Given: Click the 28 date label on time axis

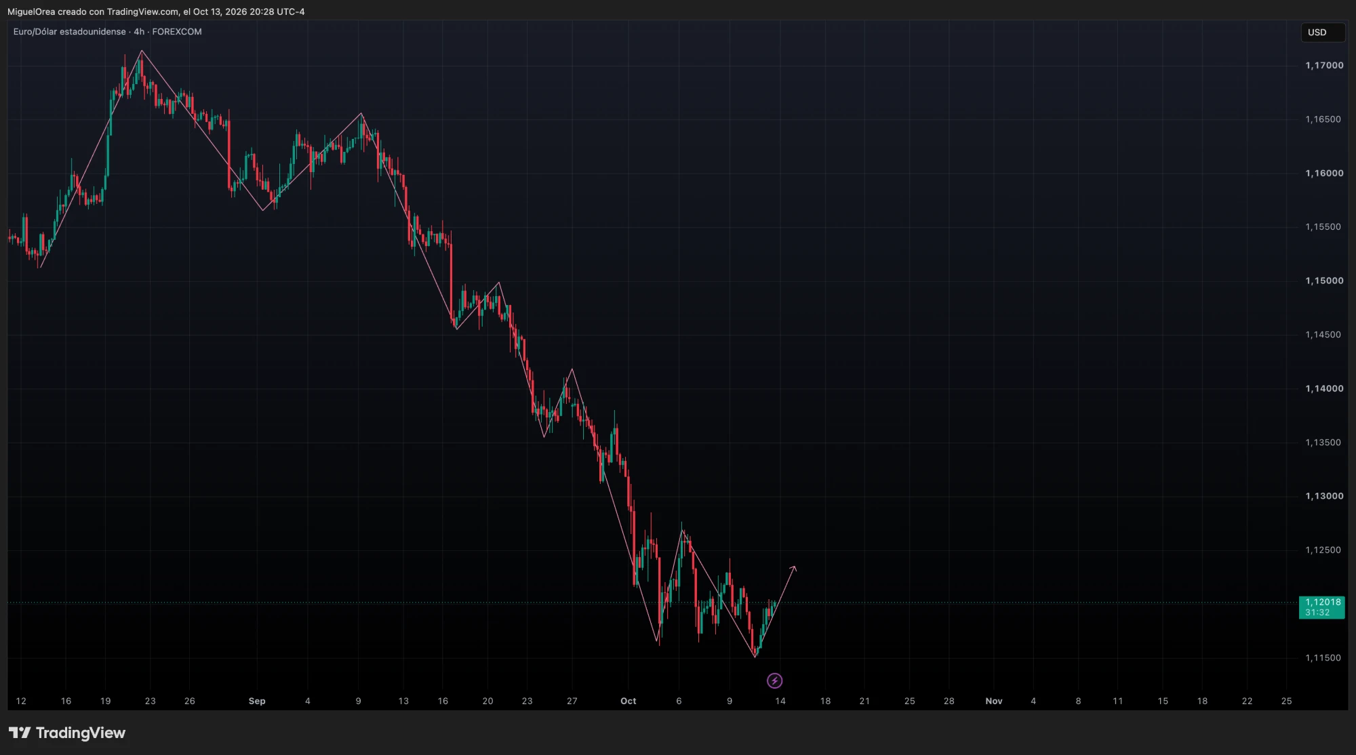Looking at the screenshot, I should click(949, 701).
